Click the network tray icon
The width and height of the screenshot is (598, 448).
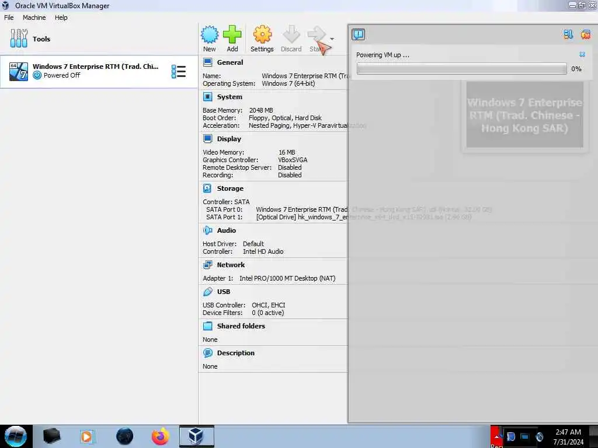click(525, 436)
